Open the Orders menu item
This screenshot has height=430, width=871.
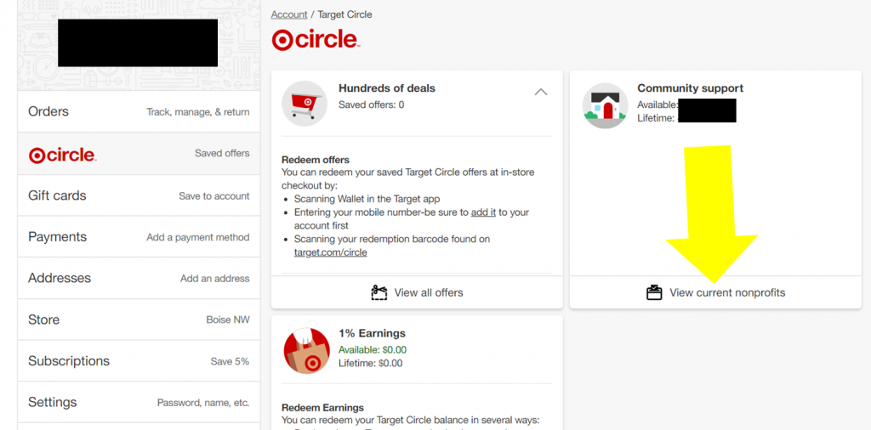(139, 111)
